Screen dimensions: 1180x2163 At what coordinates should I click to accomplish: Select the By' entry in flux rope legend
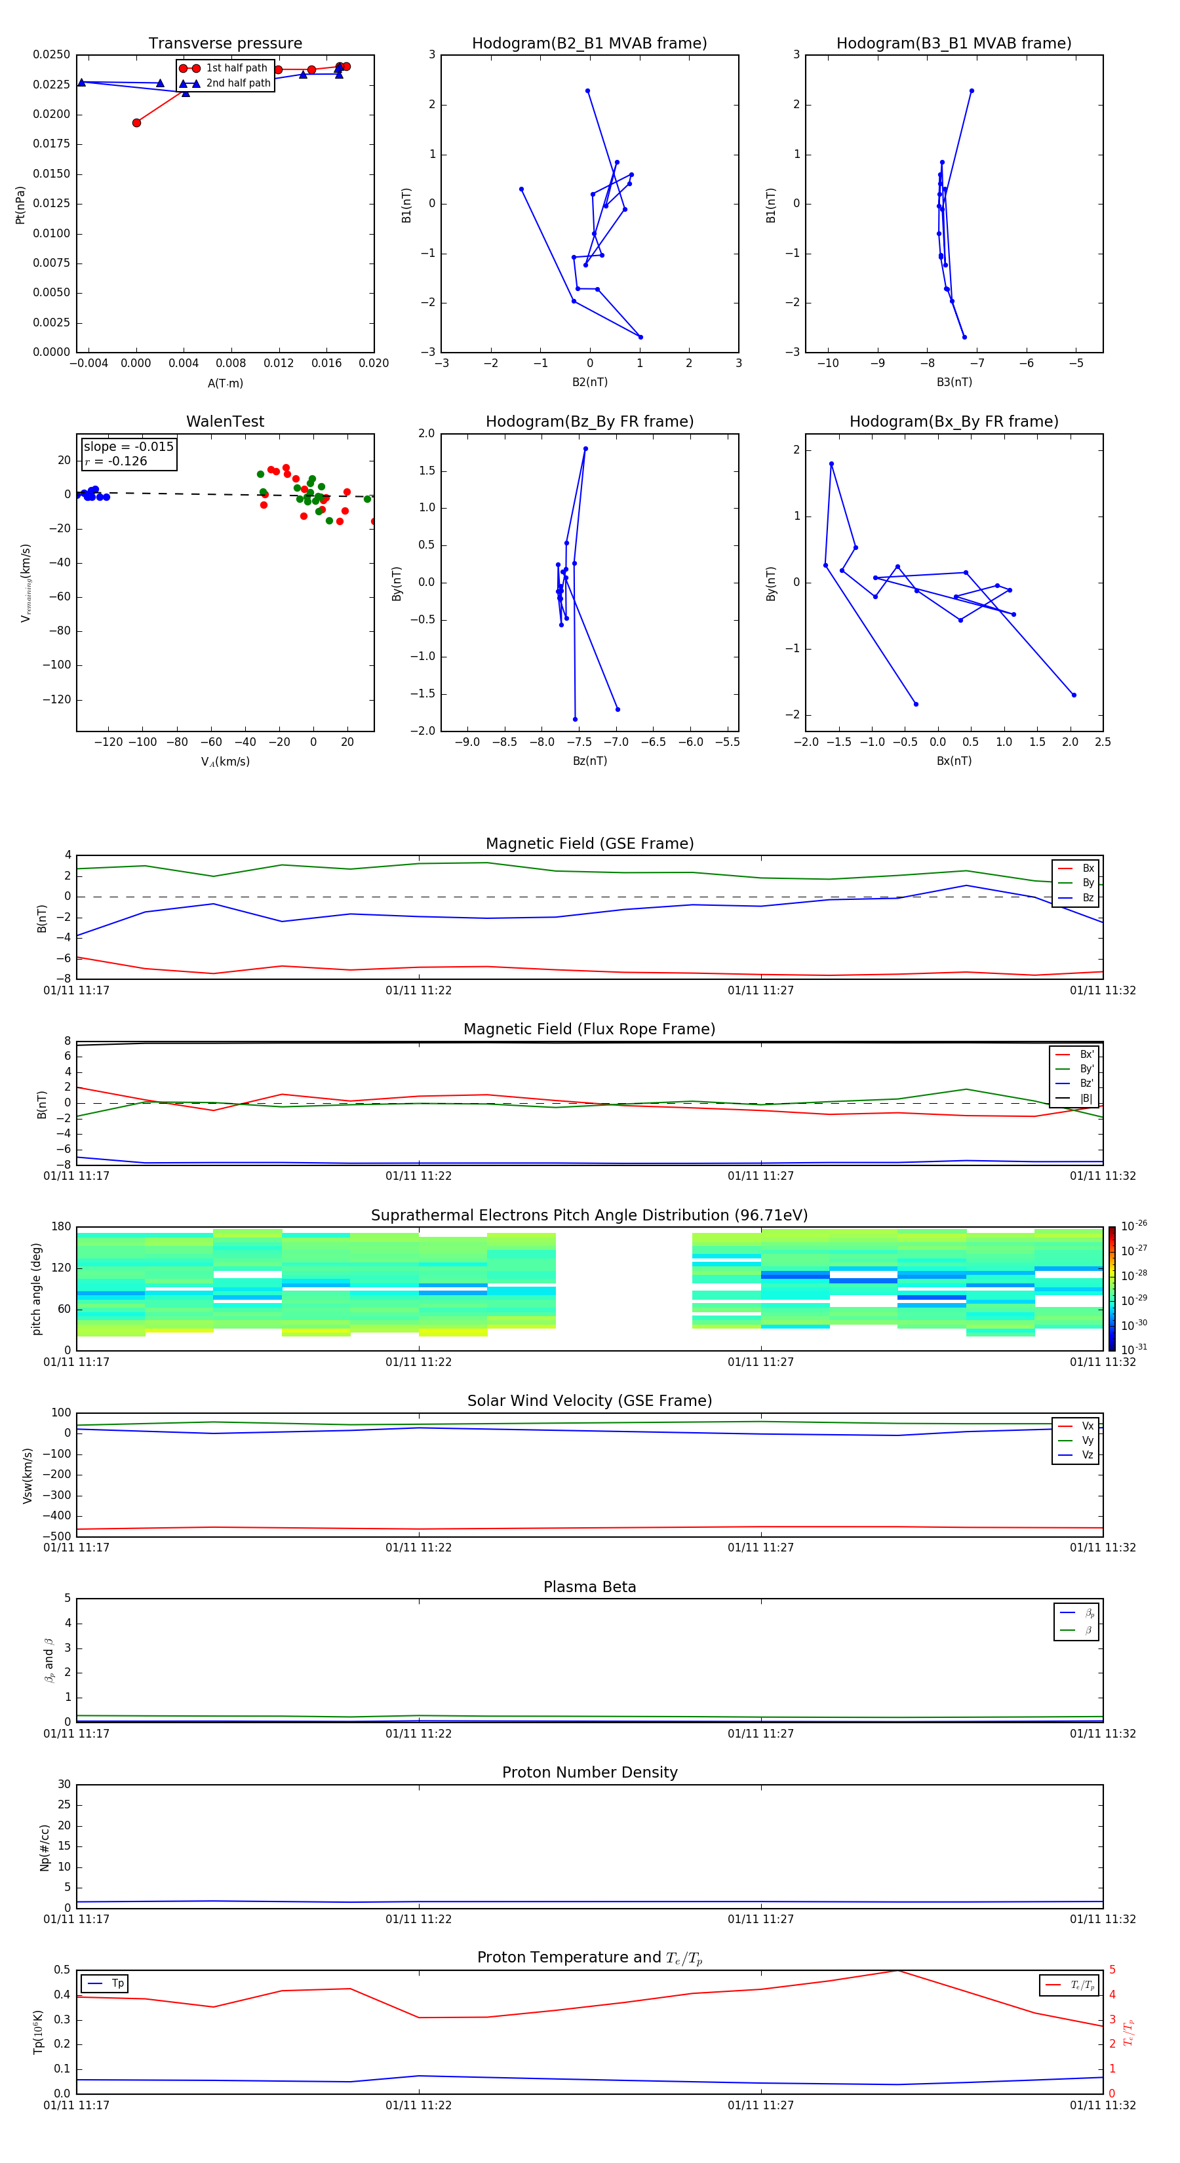1074,1069
